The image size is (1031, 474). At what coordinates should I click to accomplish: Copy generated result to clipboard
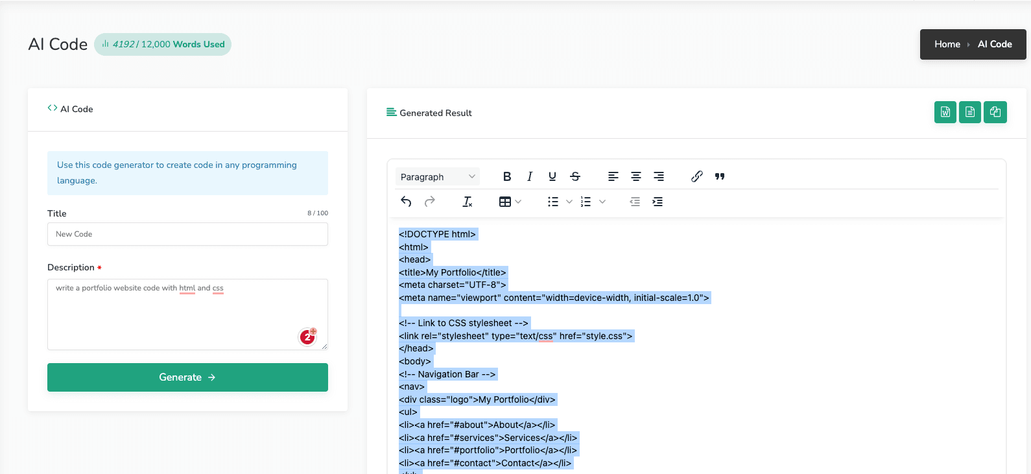(995, 112)
